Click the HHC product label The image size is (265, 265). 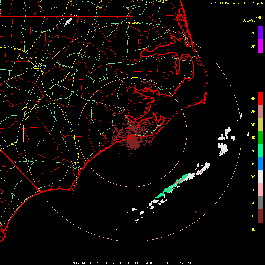pos(259,17)
